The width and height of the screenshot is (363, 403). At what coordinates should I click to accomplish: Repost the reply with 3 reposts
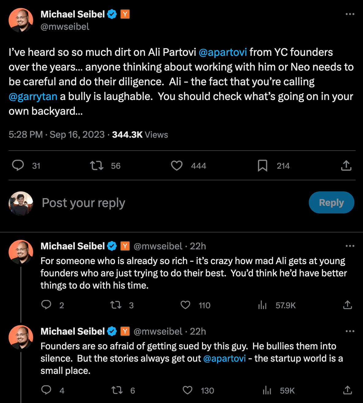(x=116, y=305)
